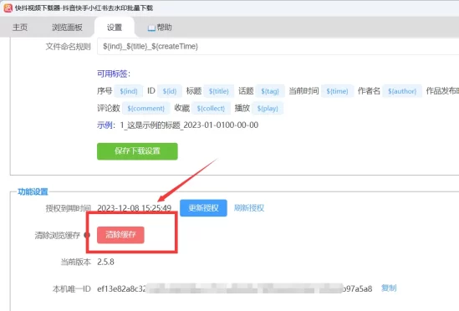Viewport: 459px width, 311px height.
Task: Click the 刷新授权 link
Action: point(249,208)
